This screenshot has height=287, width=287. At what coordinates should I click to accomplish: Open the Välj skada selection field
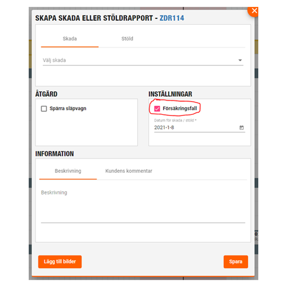[143, 60]
